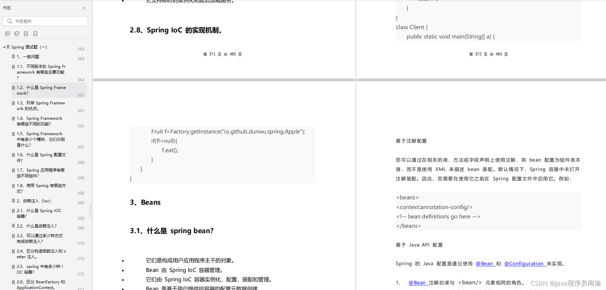
Task: Open bookmark 1.1 不同版本的 Spring Framework
Action: [x=41, y=72]
